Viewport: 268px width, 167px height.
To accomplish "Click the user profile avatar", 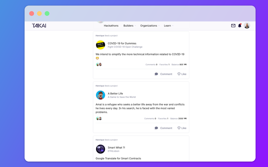I will tap(247, 26).
